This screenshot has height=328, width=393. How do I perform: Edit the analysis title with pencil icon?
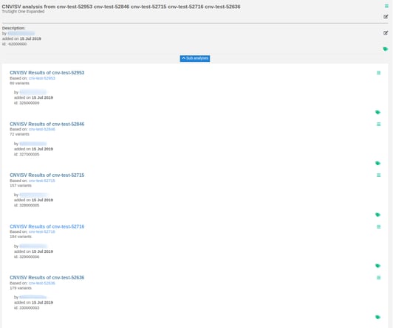pyautogui.click(x=386, y=17)
